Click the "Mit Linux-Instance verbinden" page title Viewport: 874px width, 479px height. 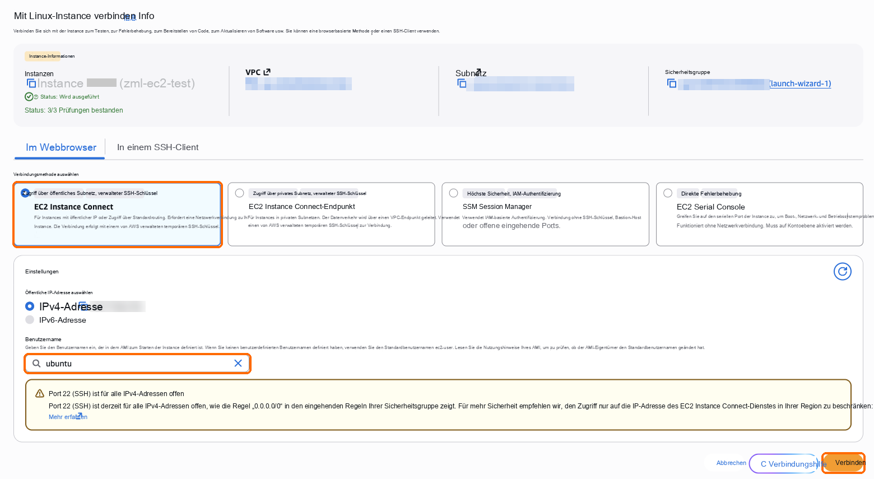tap(75, 16)
